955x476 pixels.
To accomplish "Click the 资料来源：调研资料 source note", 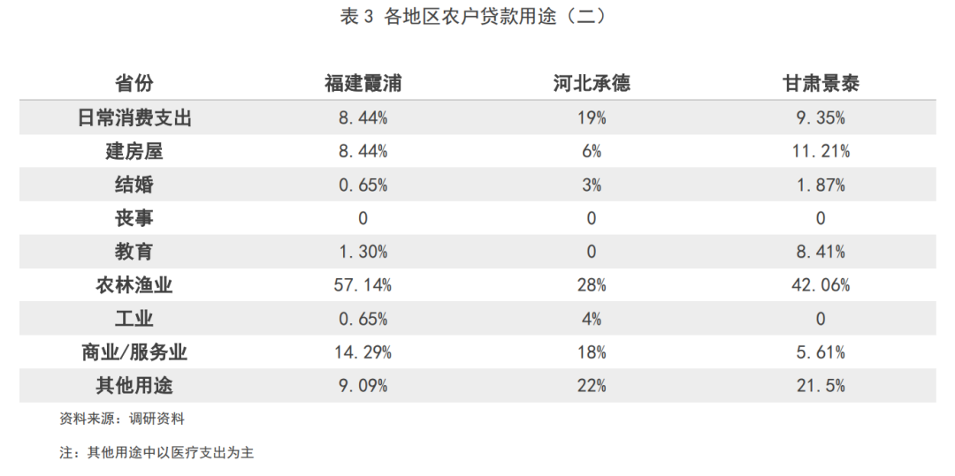I will [122, 419].
